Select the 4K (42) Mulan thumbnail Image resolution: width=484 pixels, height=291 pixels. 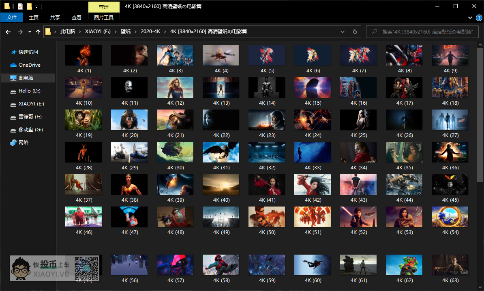(313, 184)
